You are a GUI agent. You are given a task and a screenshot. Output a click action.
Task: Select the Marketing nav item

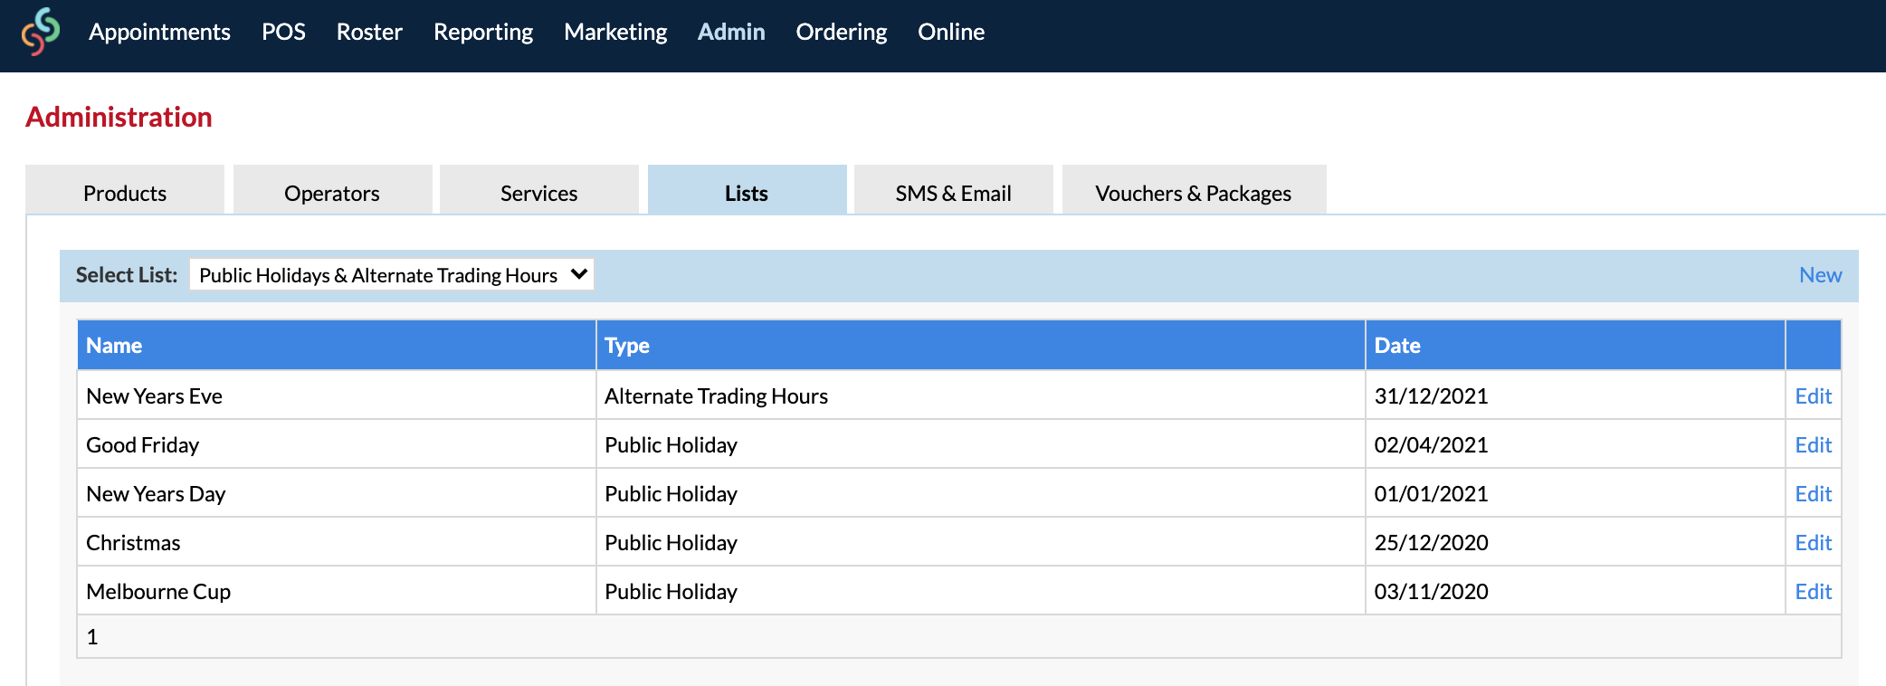point(615,32)
